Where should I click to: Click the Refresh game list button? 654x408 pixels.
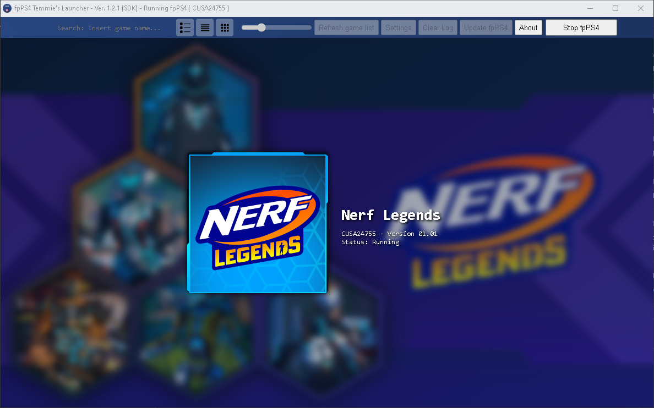346,27
